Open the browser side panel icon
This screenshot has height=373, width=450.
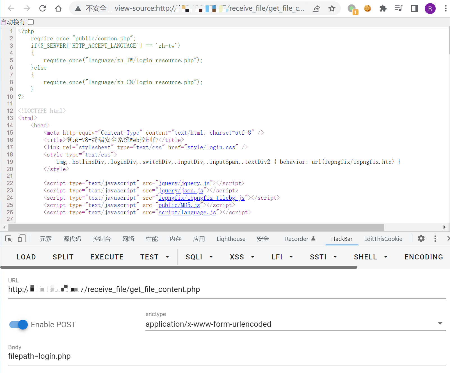[x=414, y=8]
